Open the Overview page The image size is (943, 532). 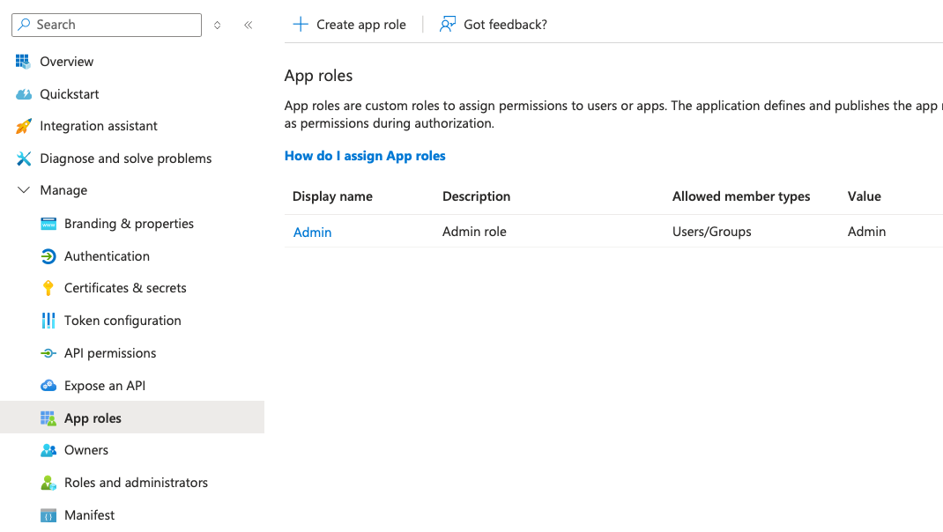67,62
